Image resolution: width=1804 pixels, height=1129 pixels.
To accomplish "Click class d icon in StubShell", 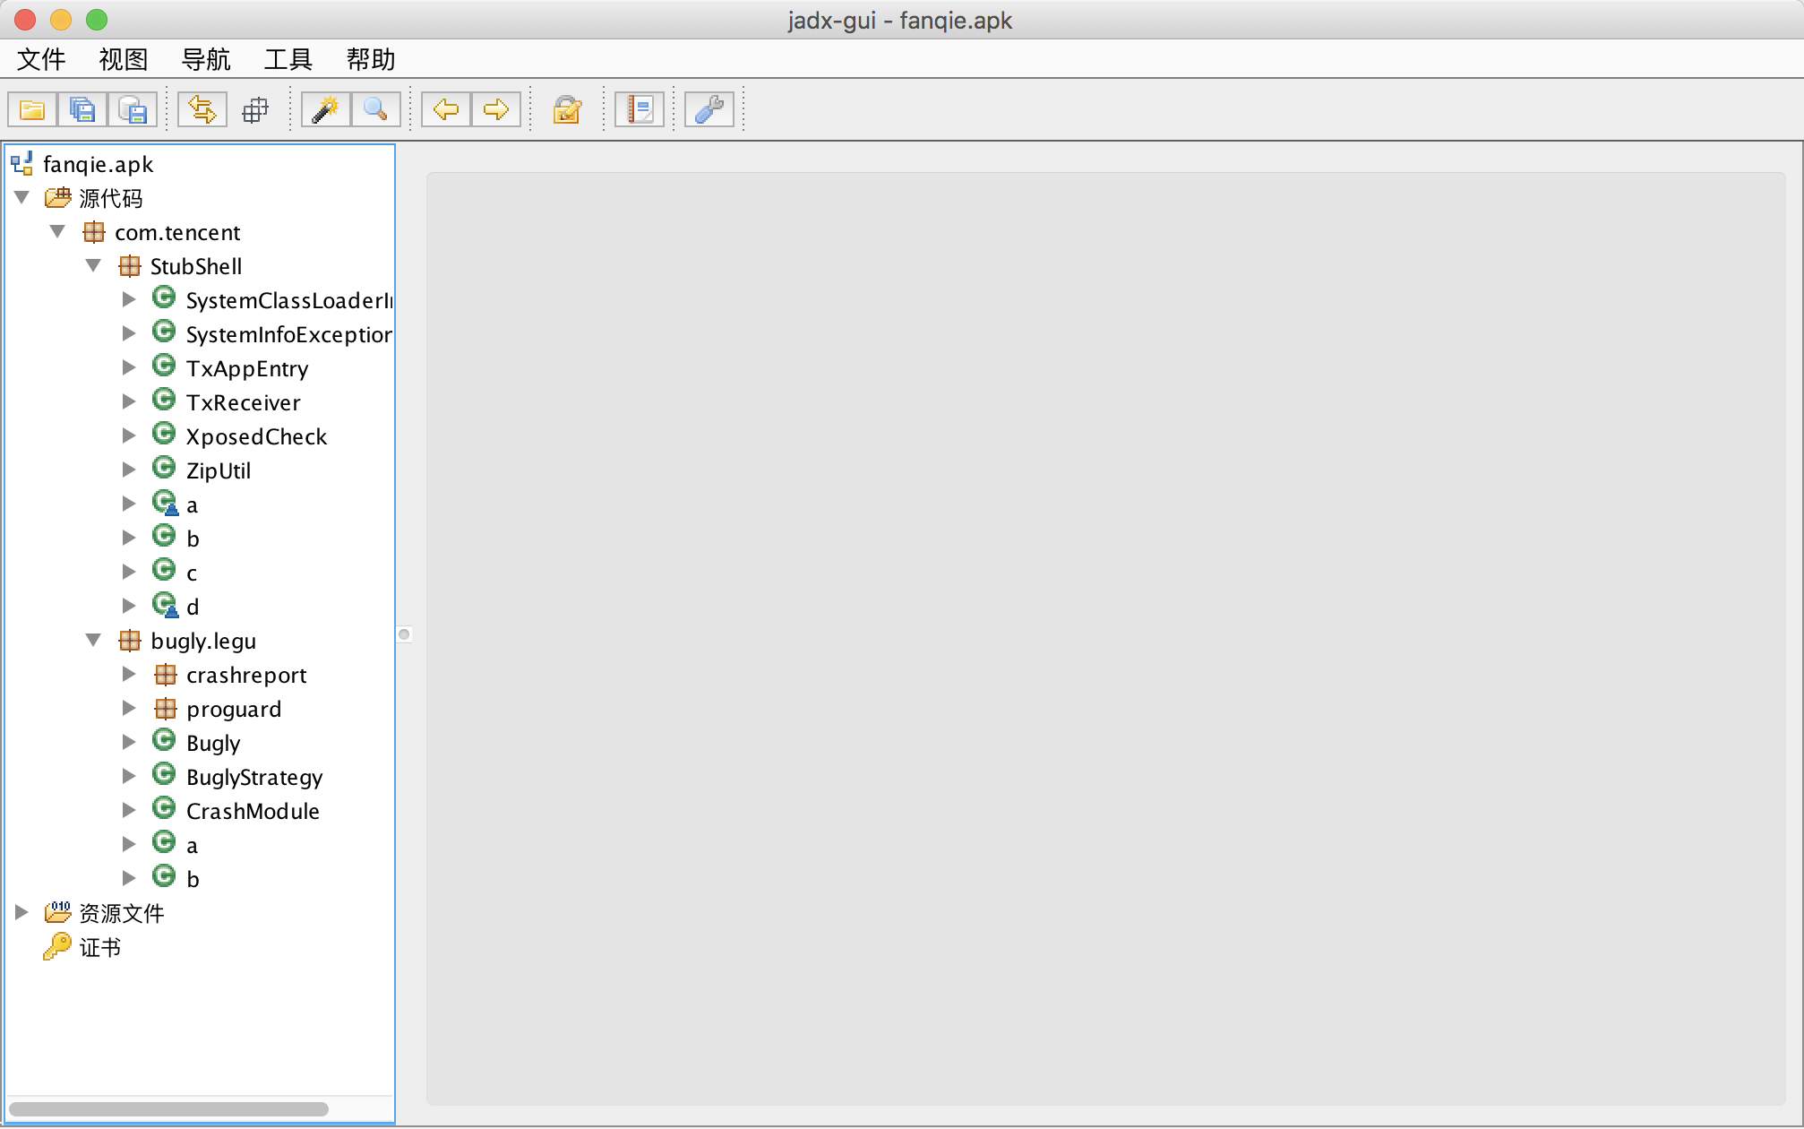I will coord(166,605).
